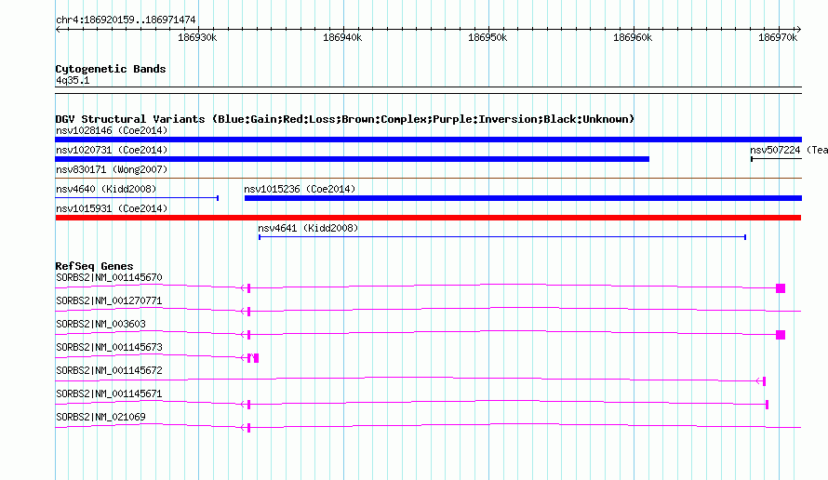
Task: Click the SORBS2|NM_001145673 transcript label
Action: 109,347
